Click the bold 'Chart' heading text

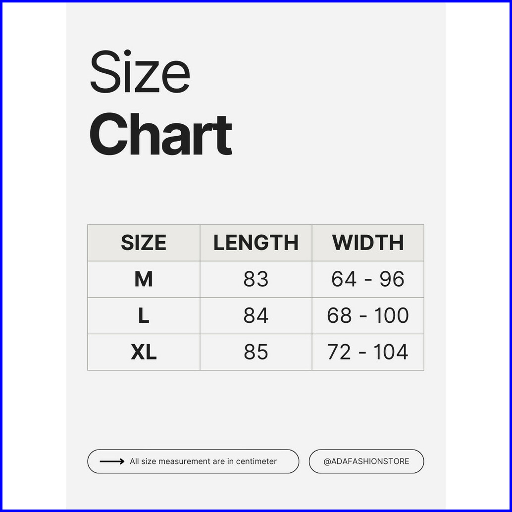[x=160, y=135]
